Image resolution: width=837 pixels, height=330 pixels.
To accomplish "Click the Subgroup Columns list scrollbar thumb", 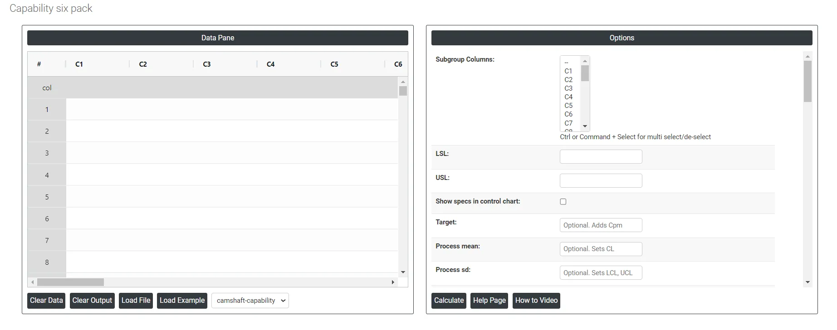I will coord(585,73).
